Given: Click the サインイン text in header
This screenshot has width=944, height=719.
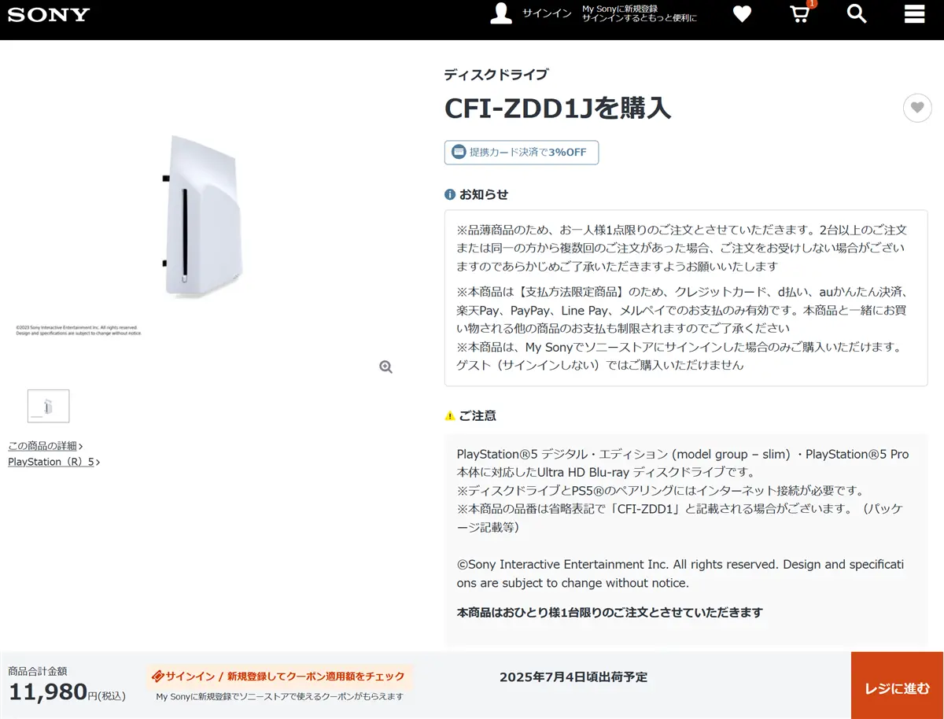Looking at the screenshot, I should click(547, 14).
